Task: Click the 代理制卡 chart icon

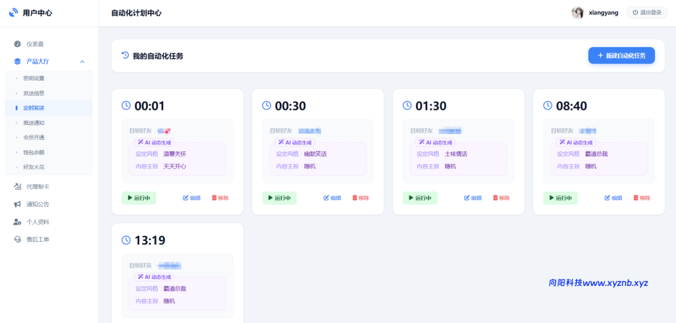Action: pyautogui.click(x=17, y=187)
